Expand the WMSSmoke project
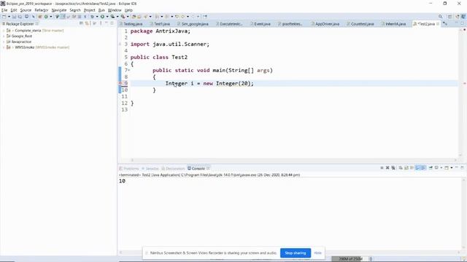 (4, 47)
